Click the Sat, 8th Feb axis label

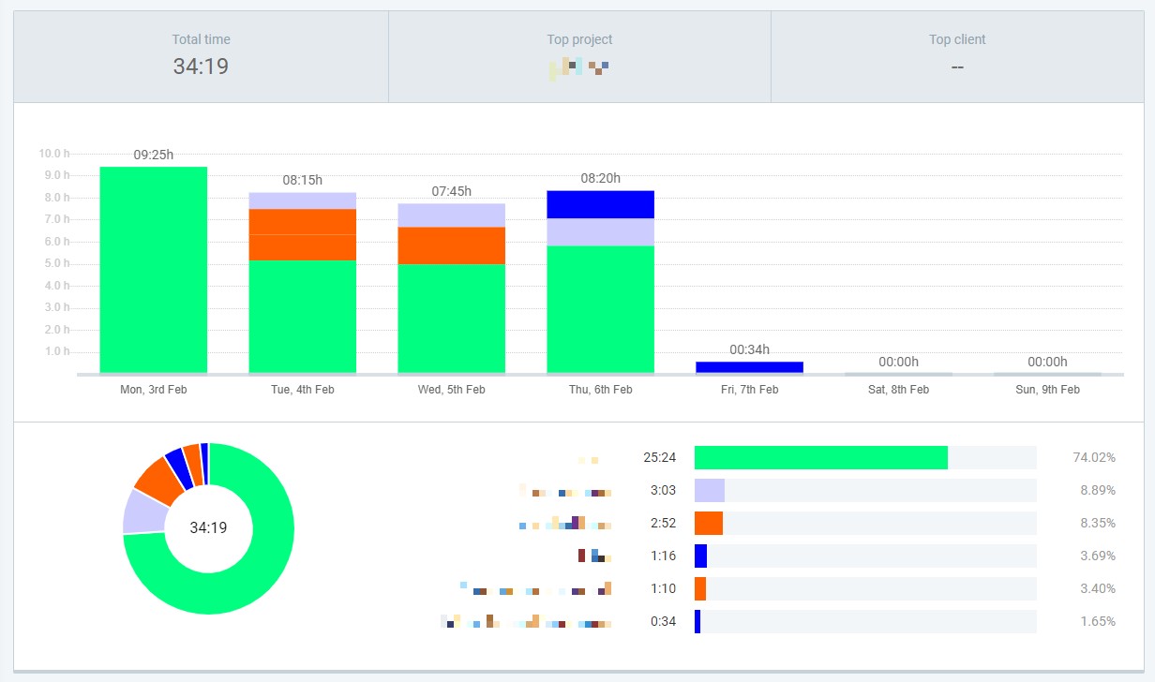tap(897, 390)
